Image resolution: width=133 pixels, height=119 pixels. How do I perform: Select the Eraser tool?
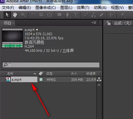pyautogui.click(x=101, y=15)
